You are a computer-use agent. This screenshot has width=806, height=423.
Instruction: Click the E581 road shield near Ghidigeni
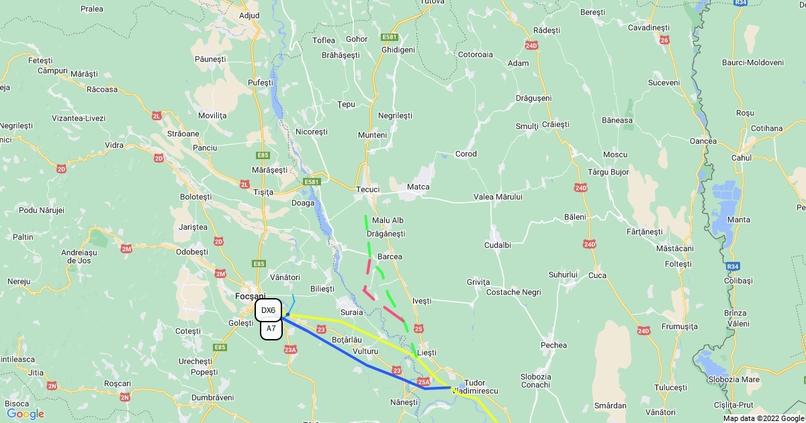point(390,37)
